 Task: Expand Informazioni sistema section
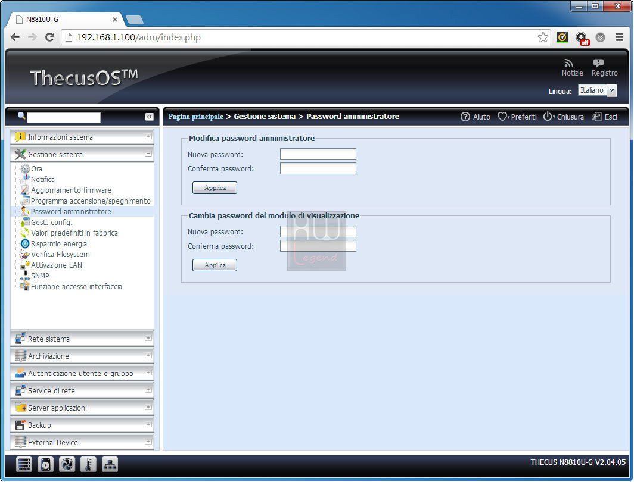(82, 137)
